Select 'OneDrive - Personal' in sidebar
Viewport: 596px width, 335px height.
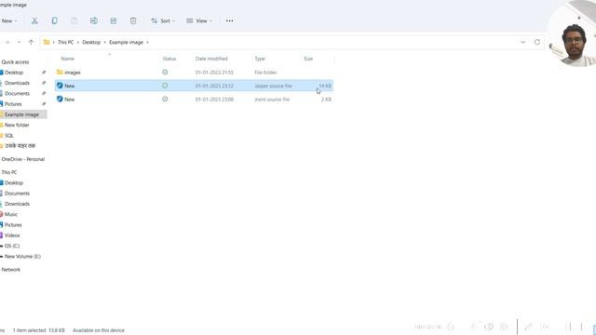(23, 159)
